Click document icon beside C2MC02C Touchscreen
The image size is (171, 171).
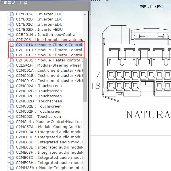coord(12,96)
